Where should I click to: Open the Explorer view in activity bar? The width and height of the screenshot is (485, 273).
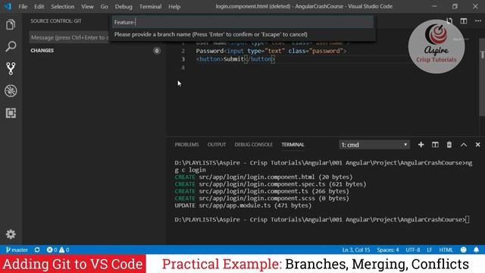click(11, 24)
